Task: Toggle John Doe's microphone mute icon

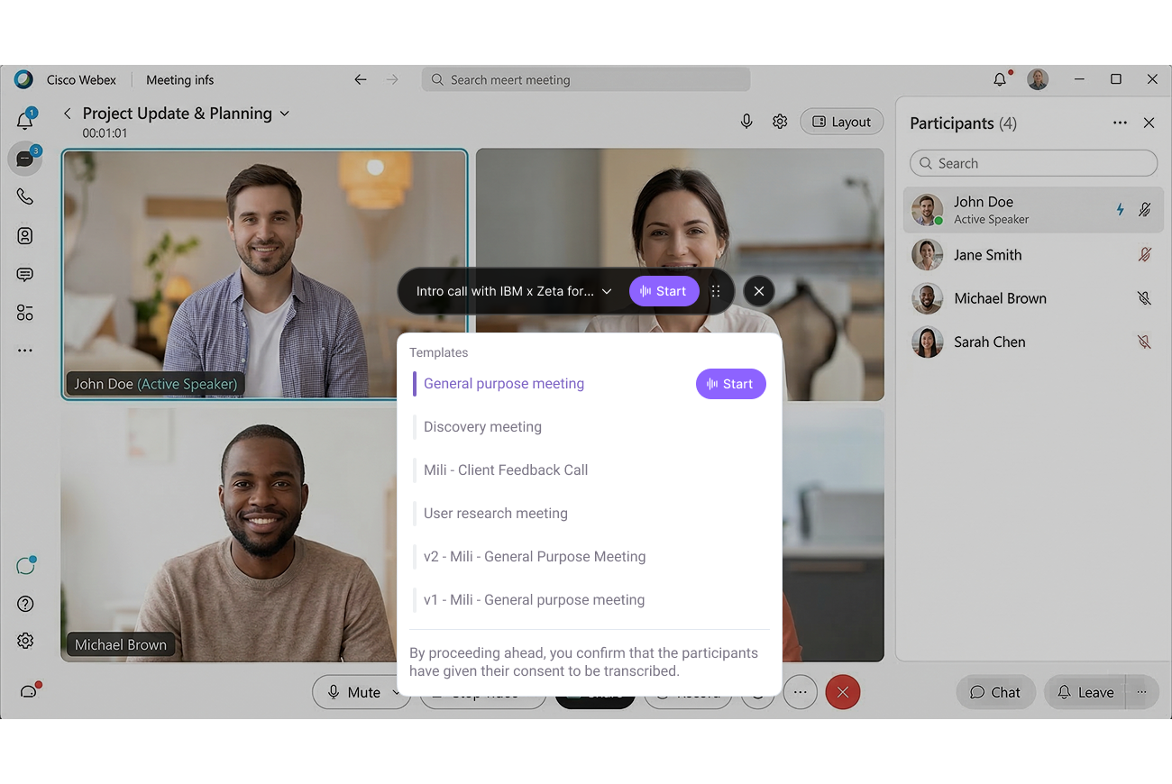Action: click(1145, 210)
